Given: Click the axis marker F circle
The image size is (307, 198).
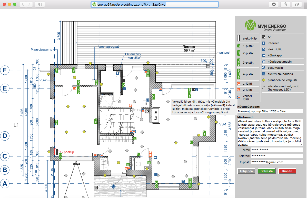Looking at the screenshot, I should 5,70.
